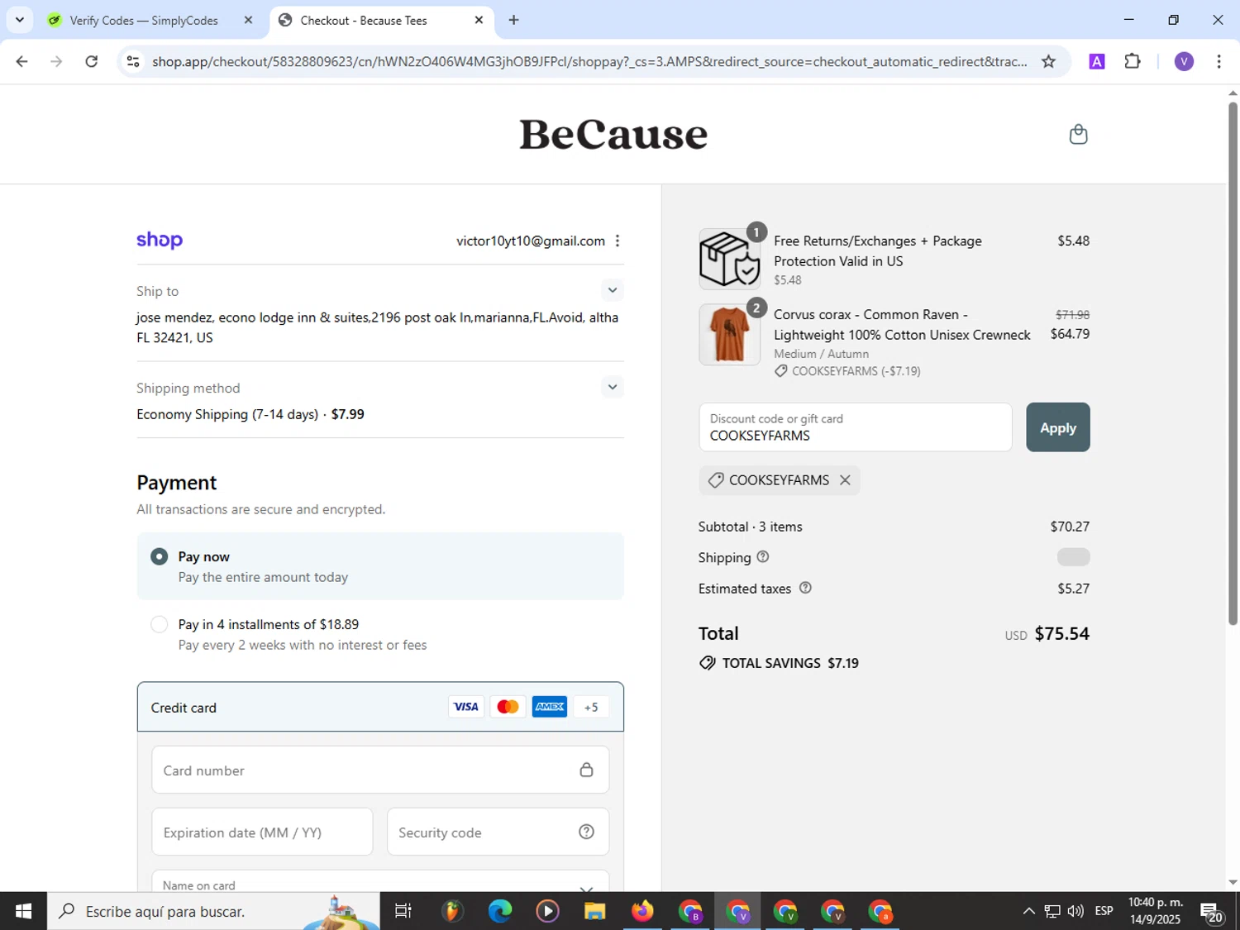Open File Explorer from taskbar
The width and height of the screenshot is (1240, 930).
[x=594, y=911]
